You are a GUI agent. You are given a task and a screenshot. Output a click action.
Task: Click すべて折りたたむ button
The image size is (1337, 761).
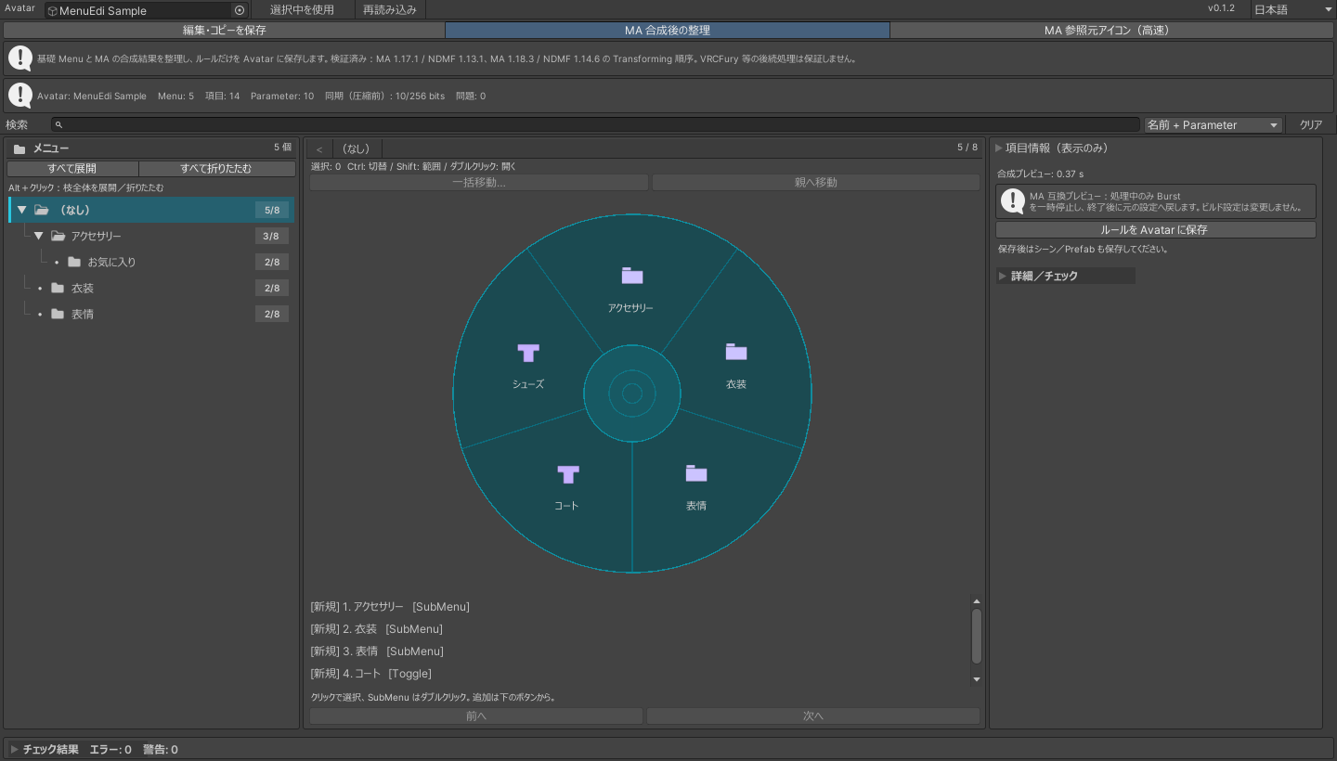click(x=215, y=168)
